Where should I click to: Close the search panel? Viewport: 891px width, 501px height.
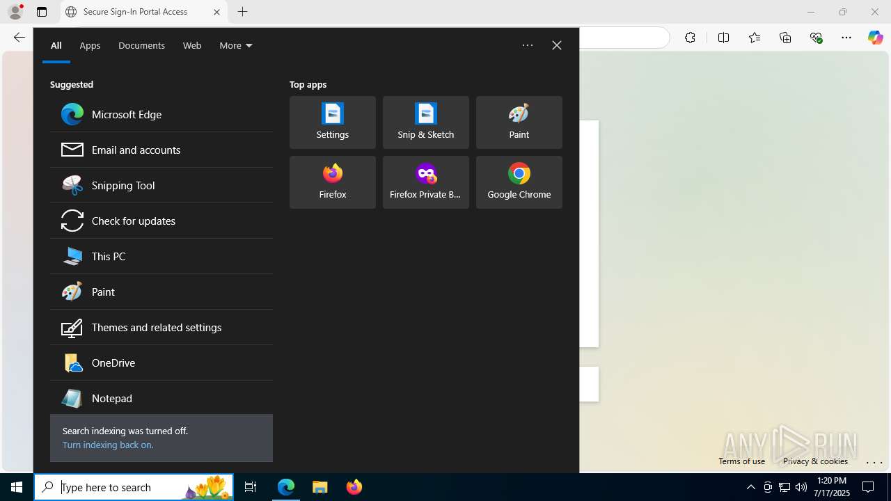click(557, 45)
